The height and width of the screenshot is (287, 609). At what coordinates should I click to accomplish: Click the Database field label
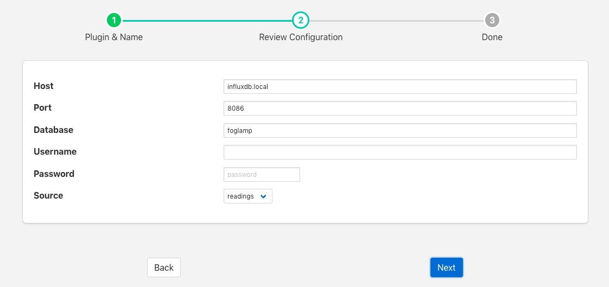click(53, 130)
